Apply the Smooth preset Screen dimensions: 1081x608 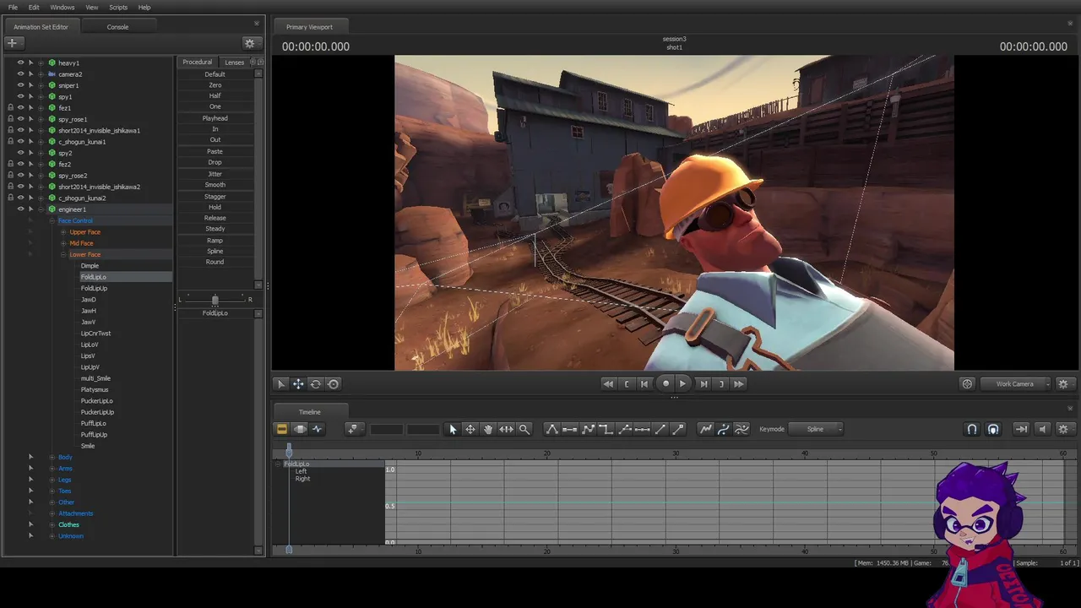click(215, 184)
